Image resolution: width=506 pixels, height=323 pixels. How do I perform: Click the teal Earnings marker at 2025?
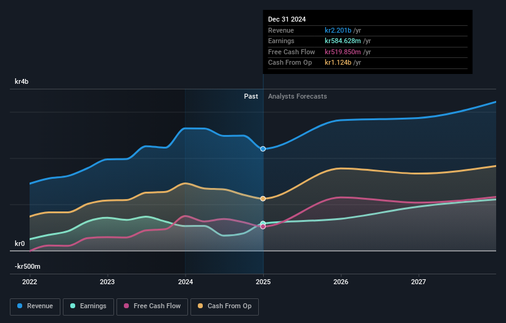263,223
